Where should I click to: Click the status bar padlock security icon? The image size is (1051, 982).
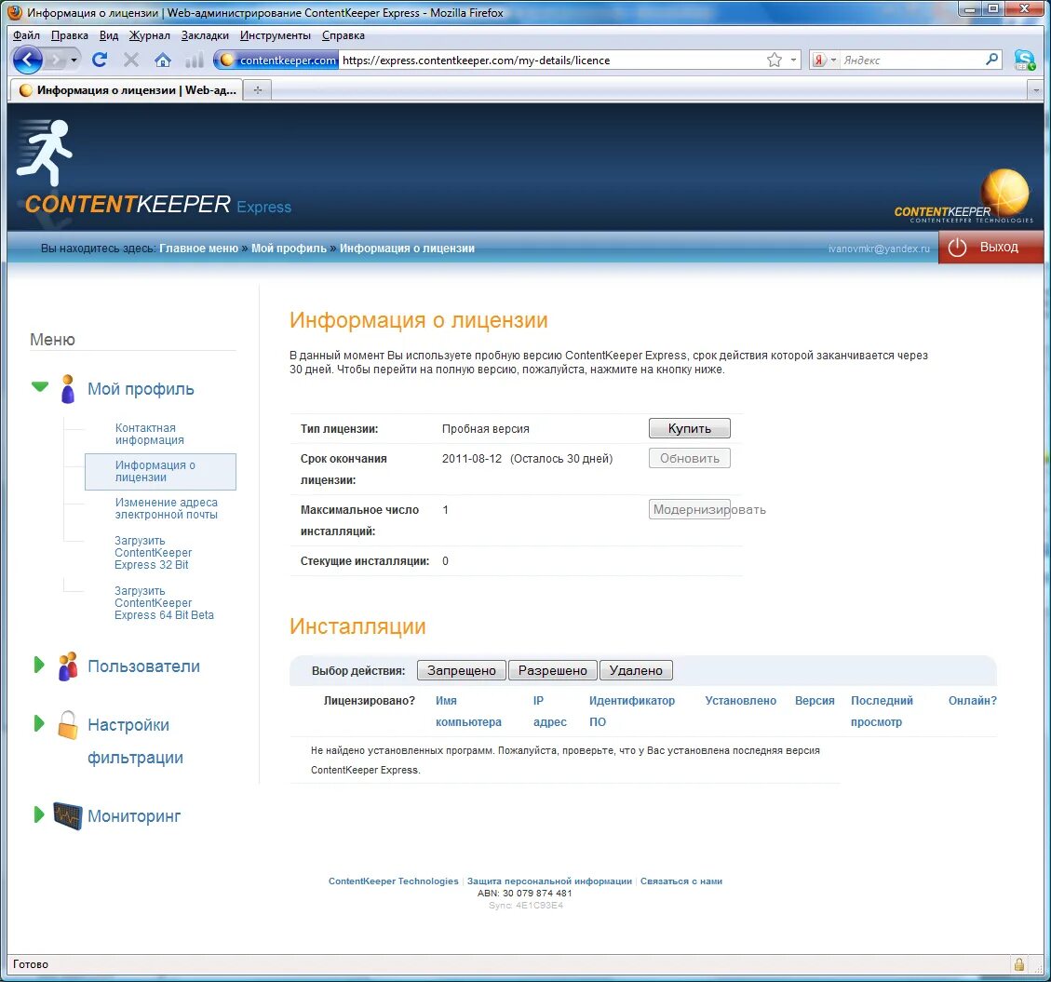click(x=1018, y=964)
